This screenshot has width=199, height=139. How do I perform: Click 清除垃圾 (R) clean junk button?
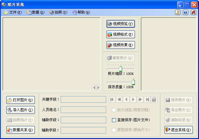tap(179, 120)
